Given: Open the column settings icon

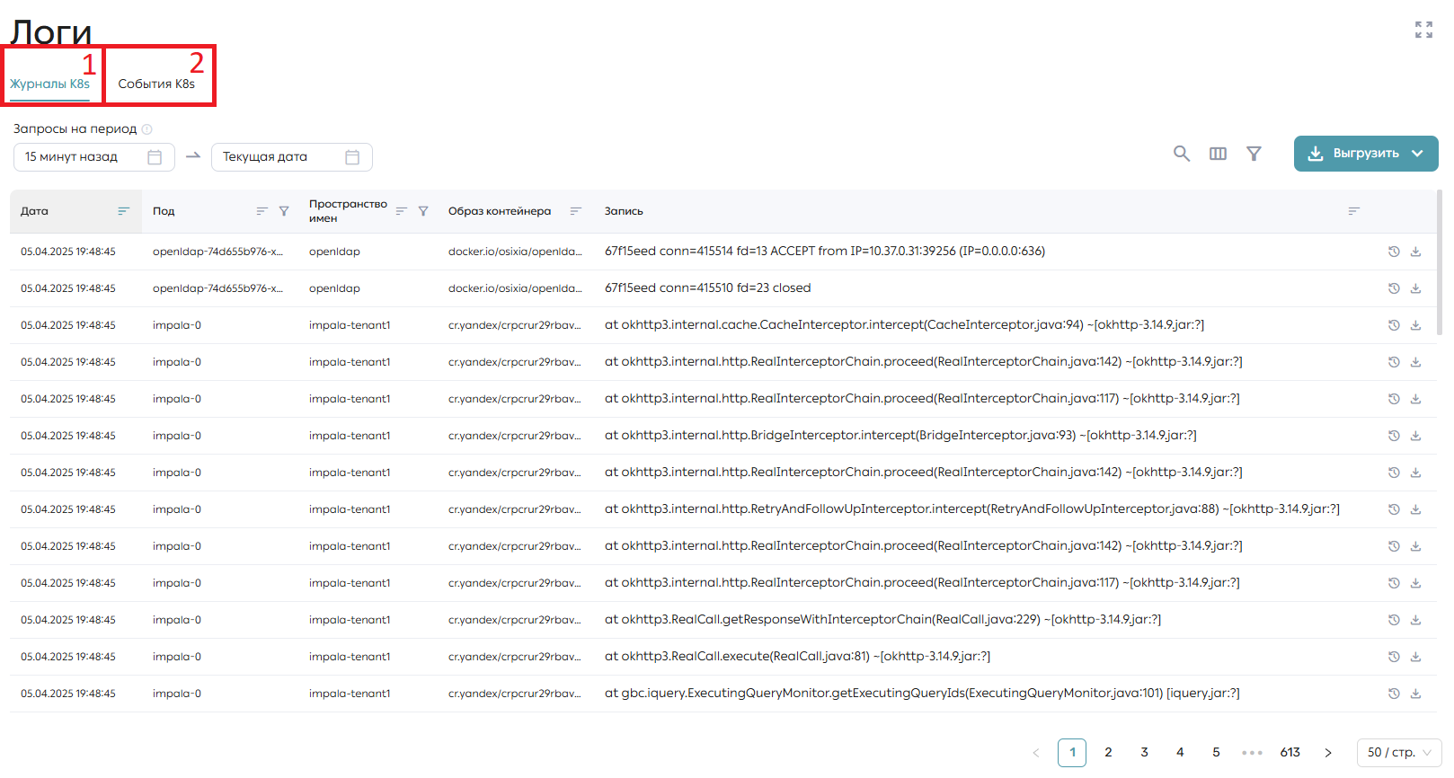Looking at the screenshot, I should click(x=1218, y=154).
